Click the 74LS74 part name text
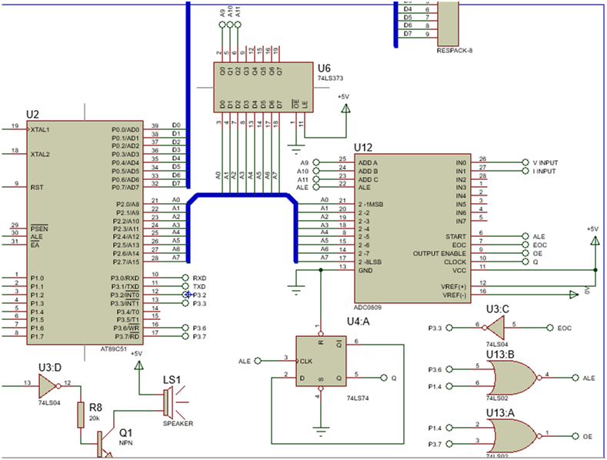The image size is (607, 460). click(x=358, y=398)
